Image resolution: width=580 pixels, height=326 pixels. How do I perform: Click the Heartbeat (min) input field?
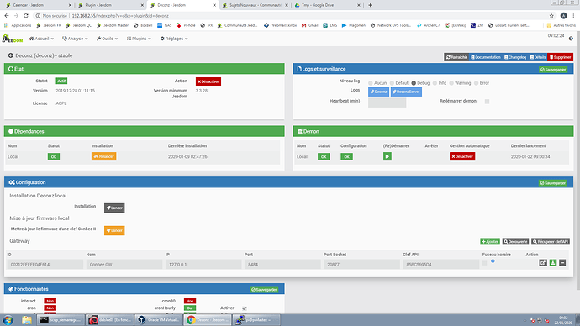tap(387, 103)
